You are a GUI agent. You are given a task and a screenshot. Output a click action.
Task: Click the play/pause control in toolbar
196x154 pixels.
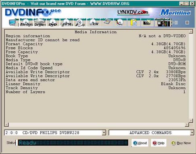(175, 23)
